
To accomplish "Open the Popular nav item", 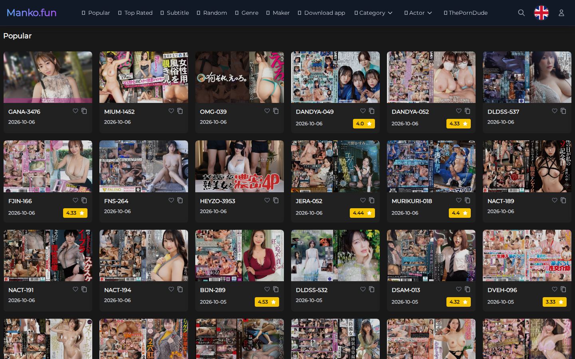I will point(96,13).
